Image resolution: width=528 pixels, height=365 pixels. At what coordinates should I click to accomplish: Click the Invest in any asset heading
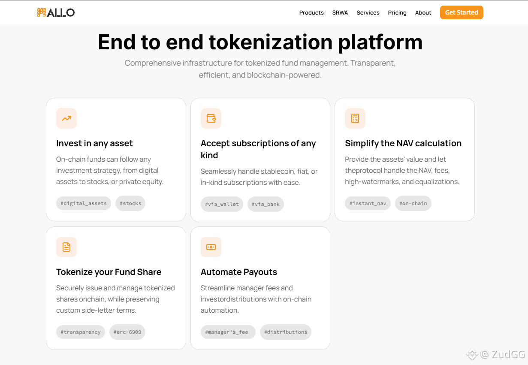pos(94,143)
